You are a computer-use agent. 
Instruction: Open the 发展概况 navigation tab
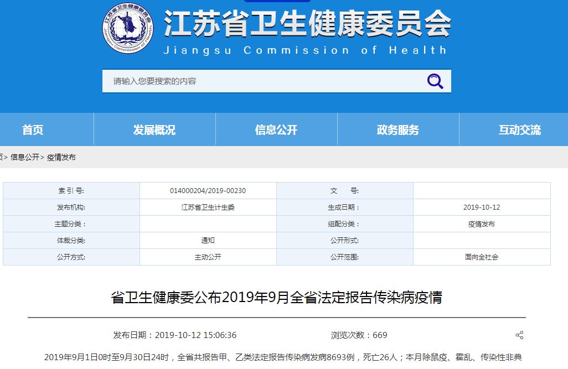point(154,129)
